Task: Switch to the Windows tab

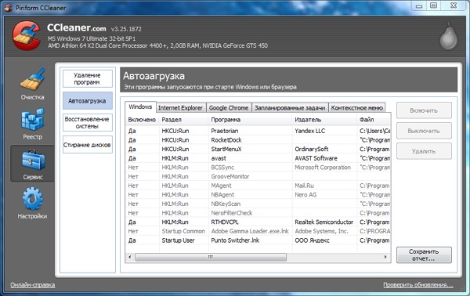Action: (x=140, y=106)
